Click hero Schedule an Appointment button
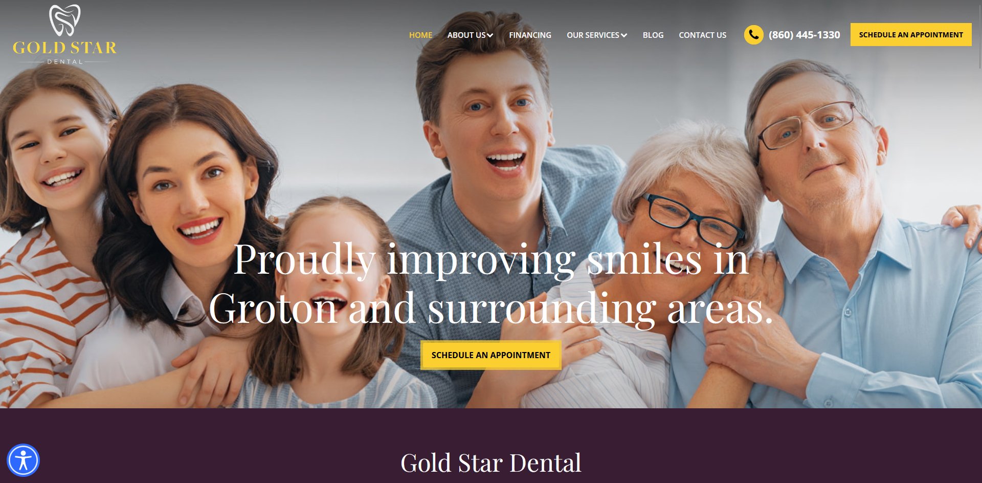Image resolution: width=982 pixels, height=483 pixels. [x=491, y=355]
